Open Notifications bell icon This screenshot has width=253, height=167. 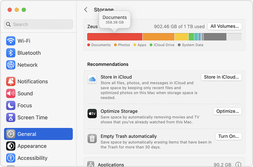pos(10,81)
